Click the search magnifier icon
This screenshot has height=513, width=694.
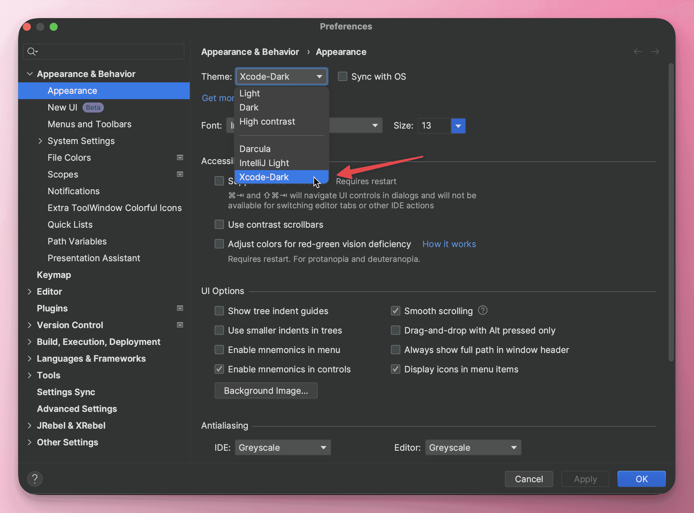pos(32,52)
